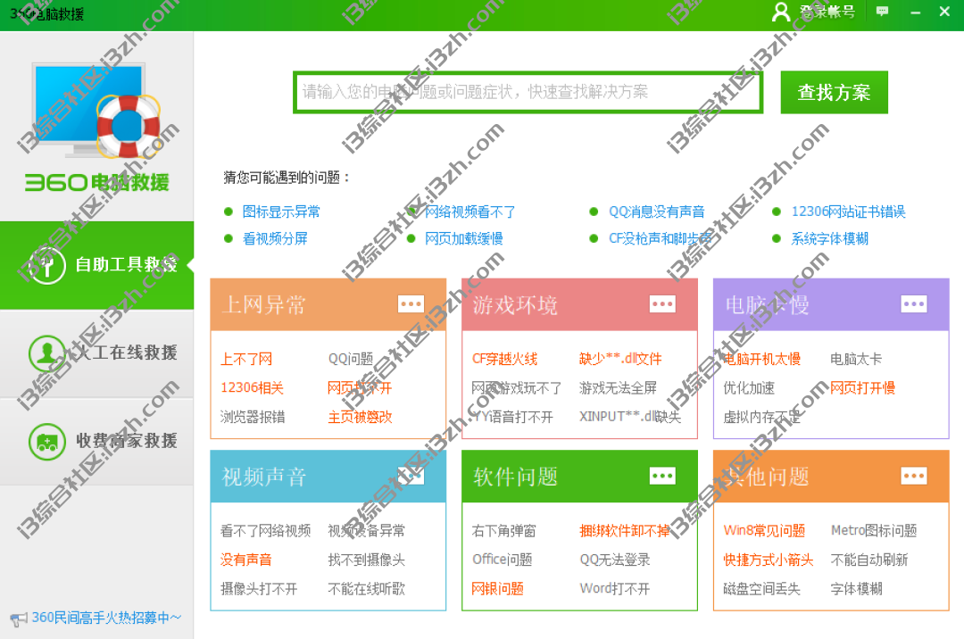Screen dimensions: 964x639
Task: Open 优化加速 fix
Action: pos(749,387)
